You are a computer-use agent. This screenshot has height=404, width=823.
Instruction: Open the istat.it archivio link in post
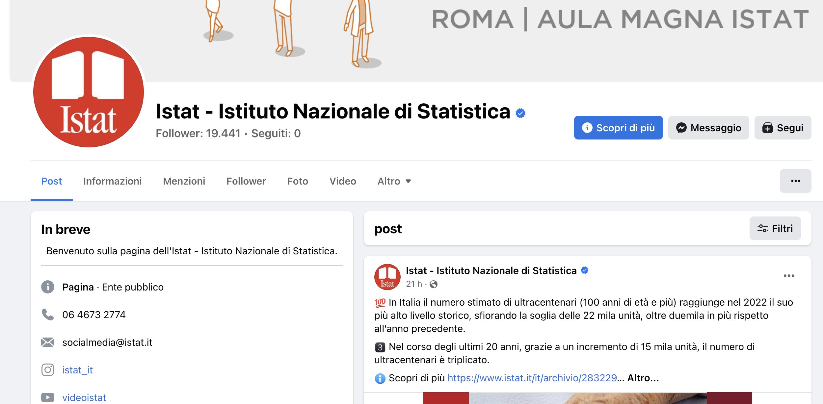[532, 378]
